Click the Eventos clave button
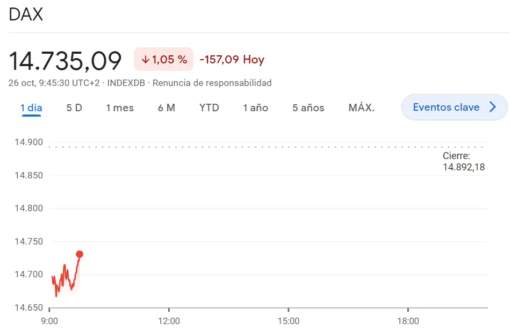510x330 pixels. tap(454, 107)
